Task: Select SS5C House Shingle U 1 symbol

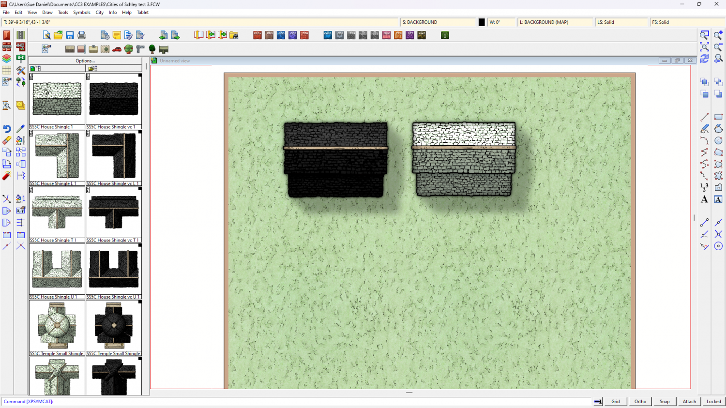Action: [57, 271]
